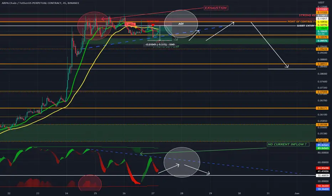This screenshot has height=196, width=332.
Task: Click the 0.05380 price axis tick
Action: tap(322, 134)
